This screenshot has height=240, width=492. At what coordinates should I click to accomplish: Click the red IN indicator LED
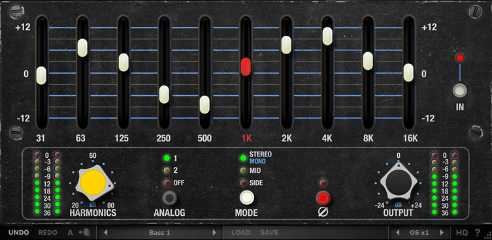pos(460,57)
